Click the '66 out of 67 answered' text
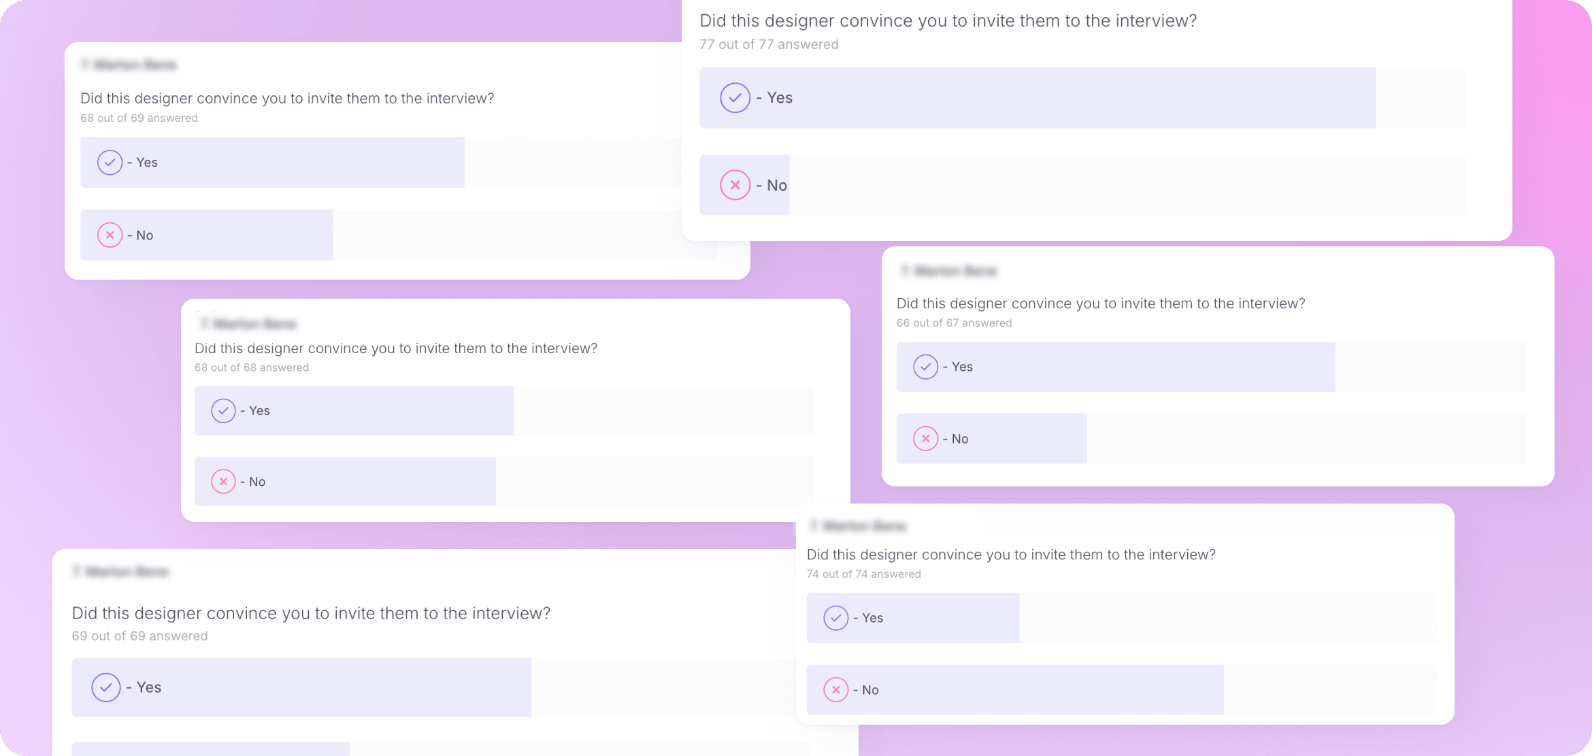 coord(954,323)
